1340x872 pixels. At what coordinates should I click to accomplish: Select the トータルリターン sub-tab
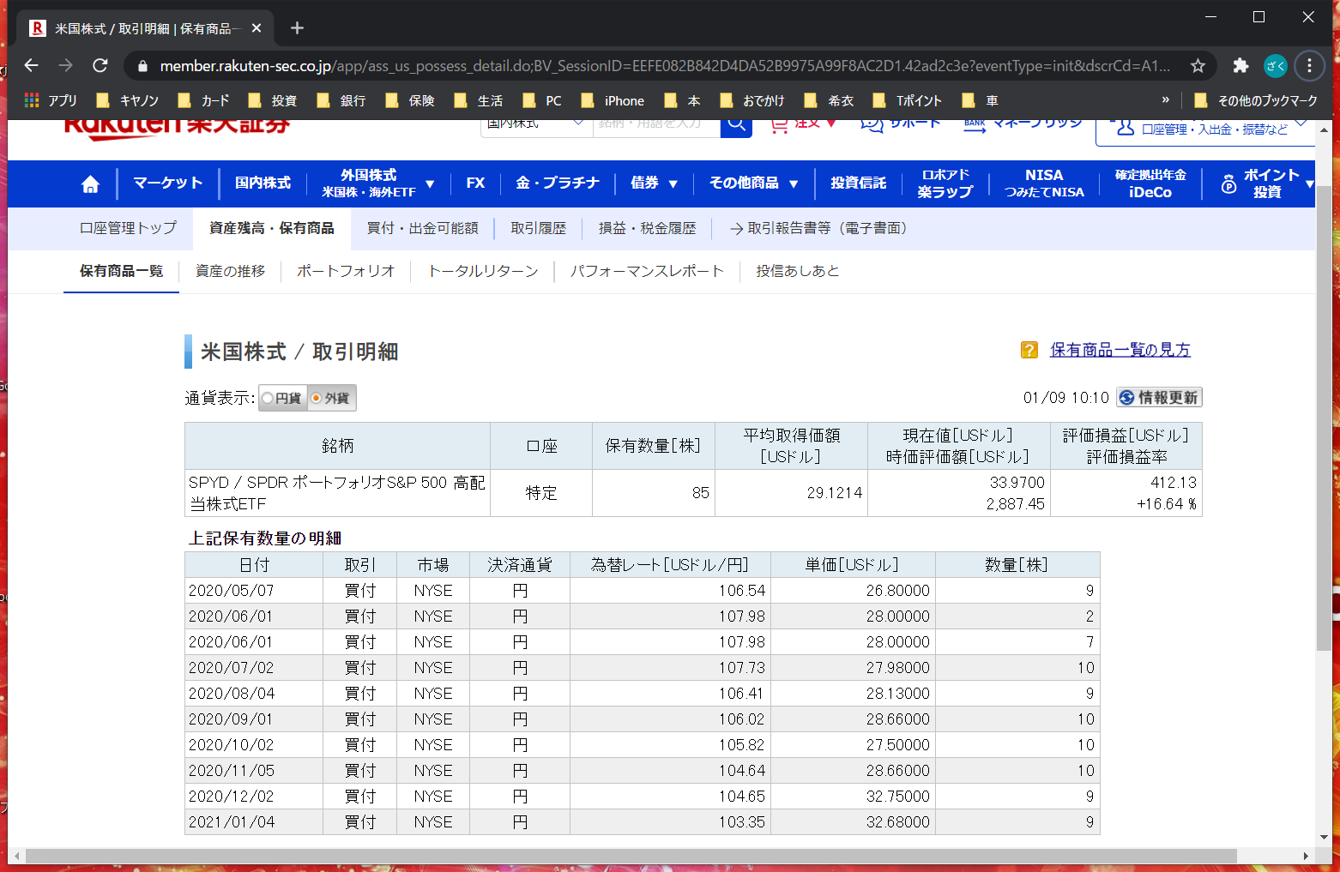point(483,272)
